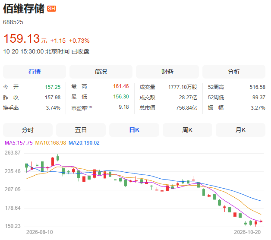The width and height of the screenshot is (271, 240).
Task: Click turnover rate 3.74%
Action: [53, 108]
